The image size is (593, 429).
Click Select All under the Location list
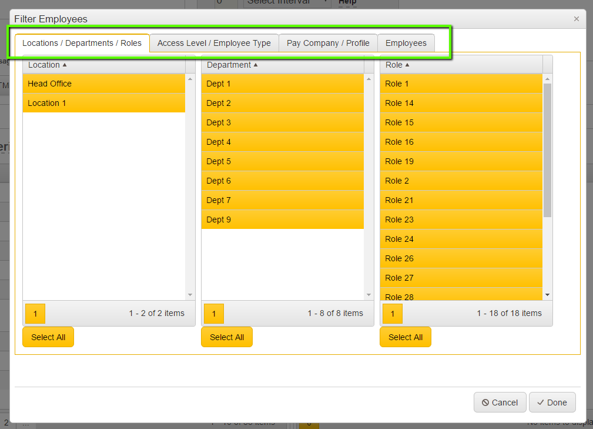(x=48, y=337)
